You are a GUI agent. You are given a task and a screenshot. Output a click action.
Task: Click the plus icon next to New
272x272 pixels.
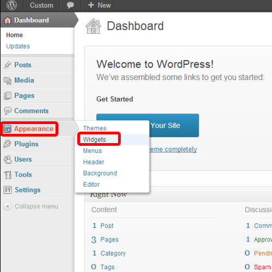91,5
